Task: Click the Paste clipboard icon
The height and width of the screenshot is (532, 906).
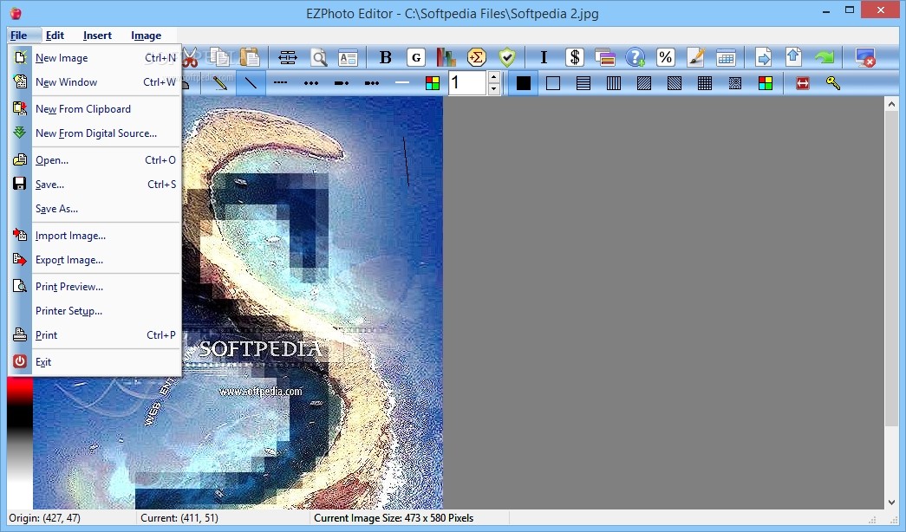Action: 251,57
